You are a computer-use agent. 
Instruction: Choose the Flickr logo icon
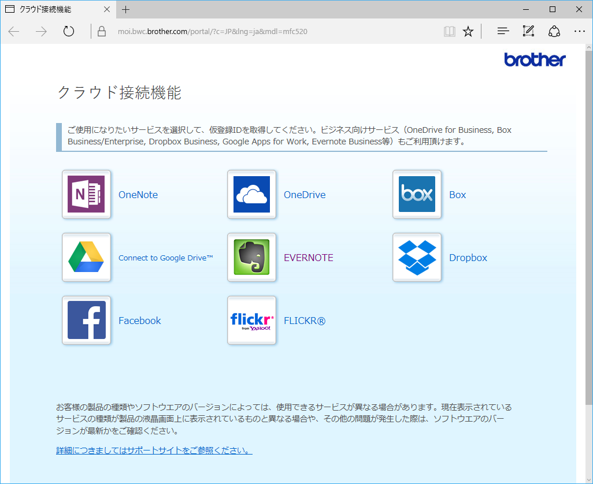[251, 321]
